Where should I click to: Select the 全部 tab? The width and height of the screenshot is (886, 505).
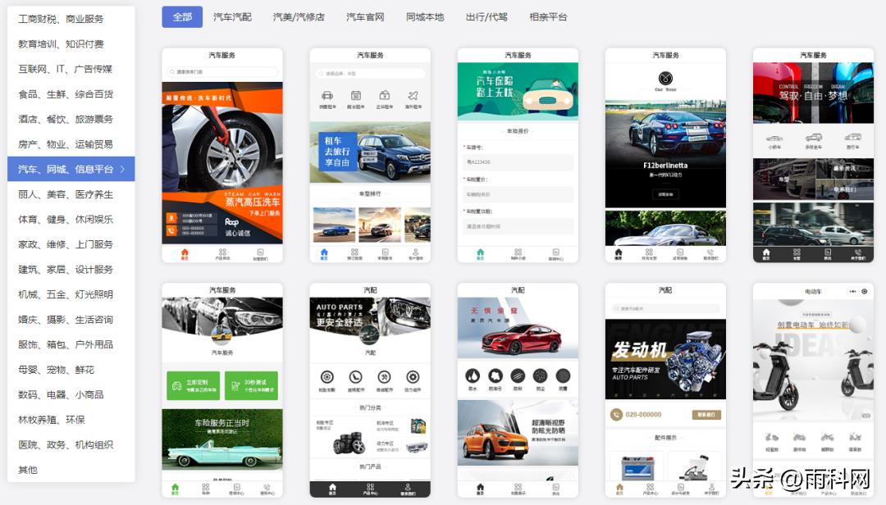click(182, 17)
